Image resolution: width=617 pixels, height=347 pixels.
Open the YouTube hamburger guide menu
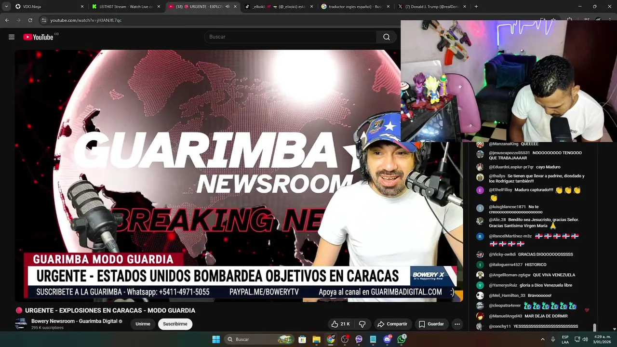click(12, 37)
